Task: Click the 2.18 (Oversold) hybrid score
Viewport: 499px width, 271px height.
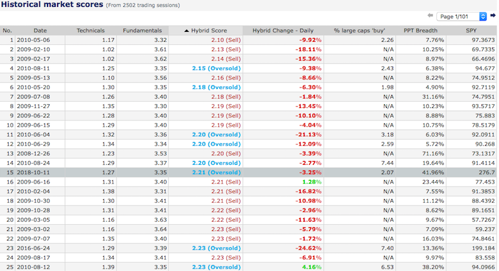Action: [x=217, y=87]
